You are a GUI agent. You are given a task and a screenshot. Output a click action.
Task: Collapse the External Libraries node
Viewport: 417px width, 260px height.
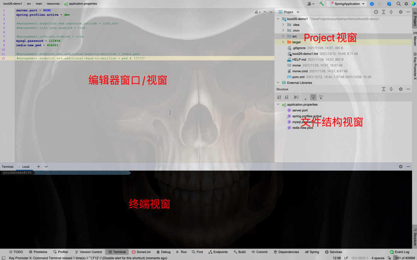click(278, 83)
